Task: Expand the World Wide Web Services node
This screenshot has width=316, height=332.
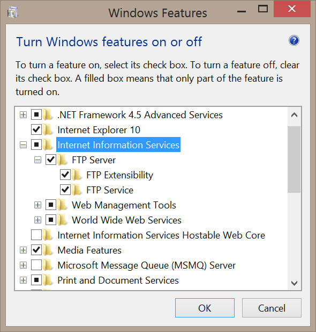Action: click(x=37, y=220)
